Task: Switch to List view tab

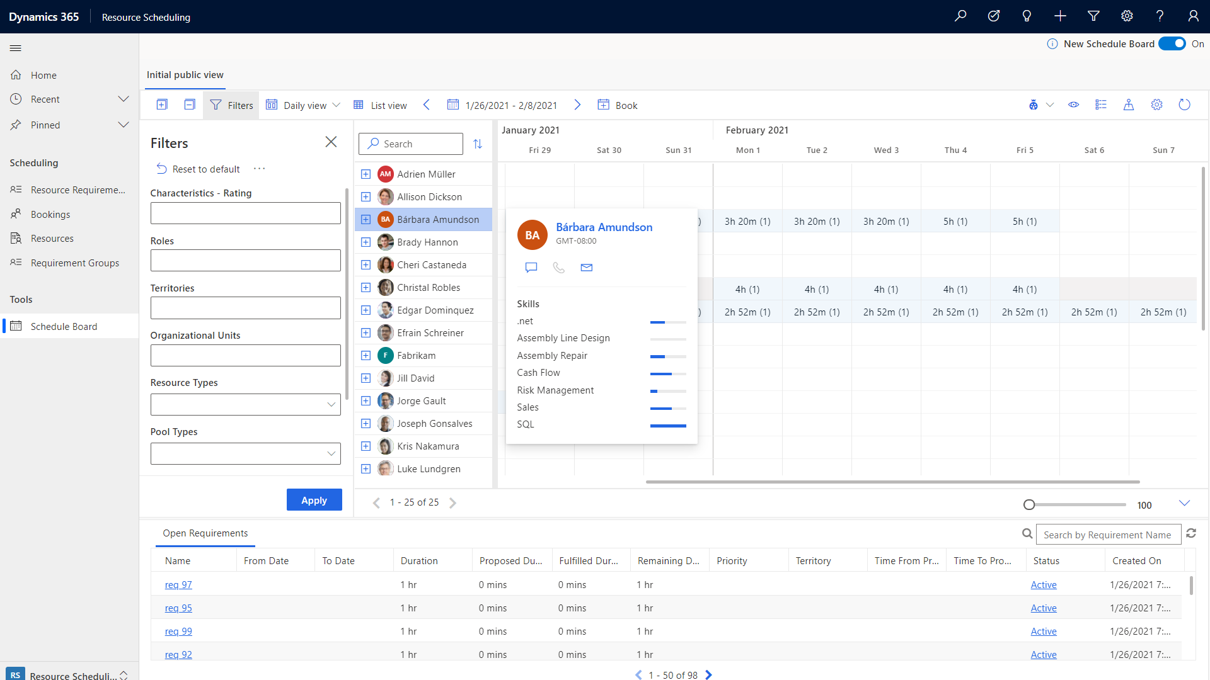Action: click(x=380, y=105)
